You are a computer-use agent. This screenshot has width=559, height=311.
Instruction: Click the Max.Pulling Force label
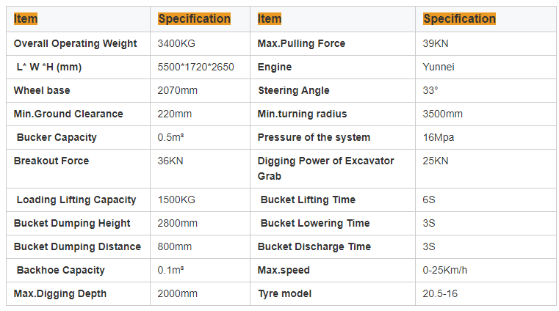pos(301,43)
